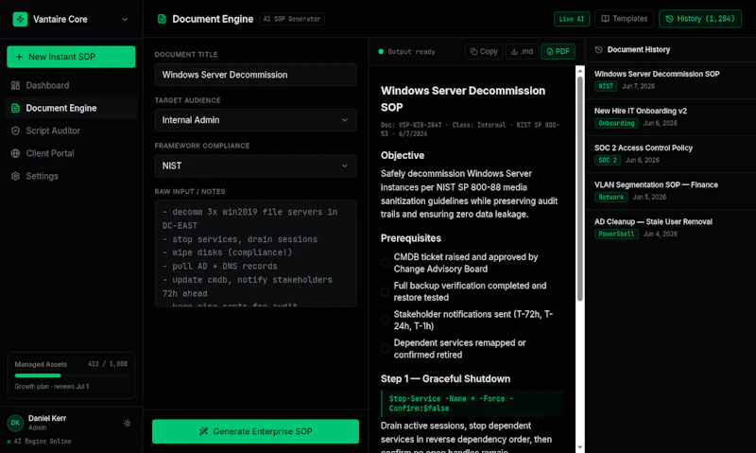The height and width of the screenshot is (453, 756).
Task: Open the Script Auditor page
Action: coord(71,131)
